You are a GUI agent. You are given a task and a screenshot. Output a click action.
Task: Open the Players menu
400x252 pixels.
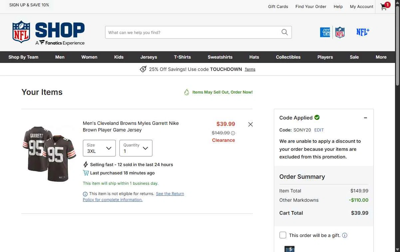pos(325,57)
